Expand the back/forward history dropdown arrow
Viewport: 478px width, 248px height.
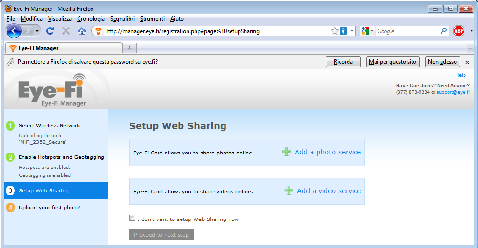pos(37,31)
